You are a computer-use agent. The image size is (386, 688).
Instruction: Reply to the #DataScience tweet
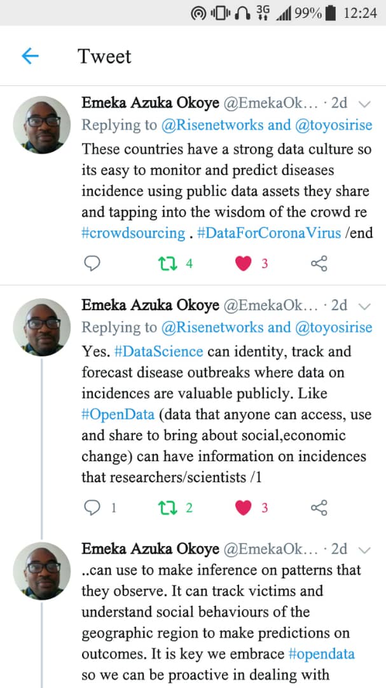(93, 508)
